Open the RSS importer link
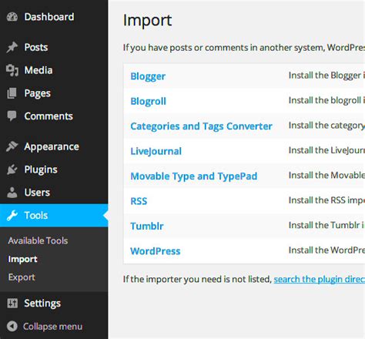365x339 pixels. [x=139, y=201]
